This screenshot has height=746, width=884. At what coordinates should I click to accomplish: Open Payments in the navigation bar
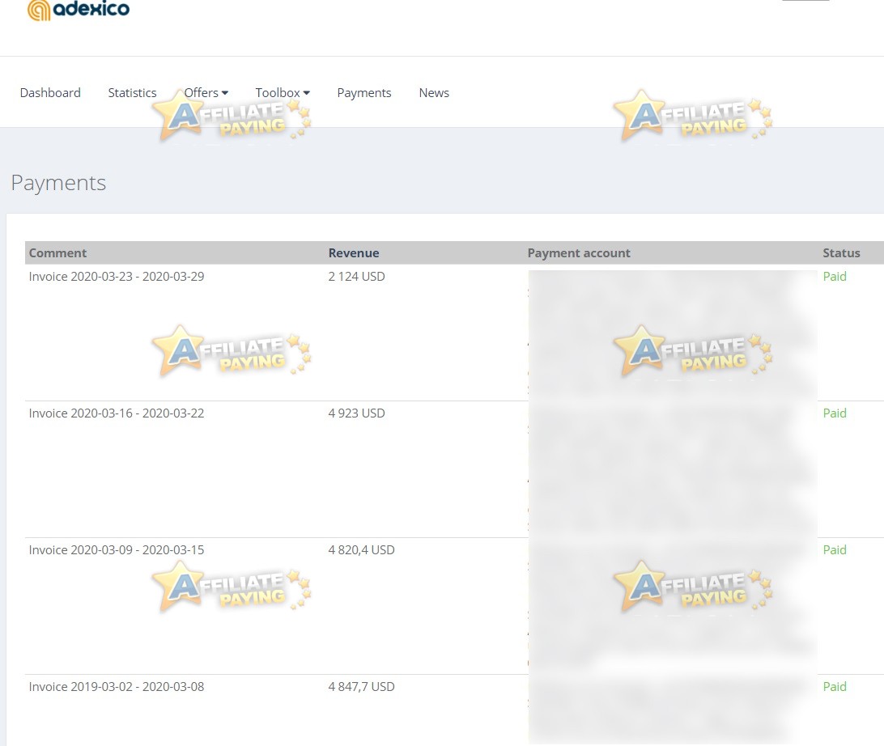(x=364, y=93)
